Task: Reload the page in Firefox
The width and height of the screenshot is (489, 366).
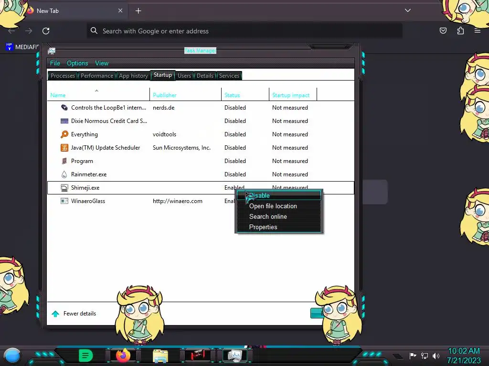Action: pos(46,31)
